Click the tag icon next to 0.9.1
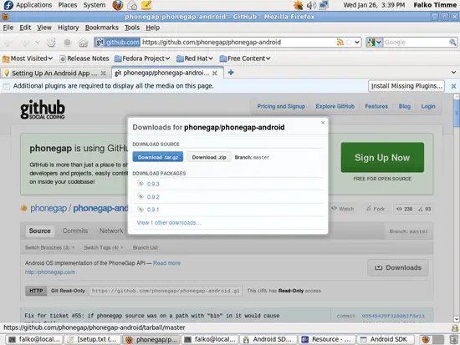The image size is (460, 345). pyautogui.click(x=141, y=210)
